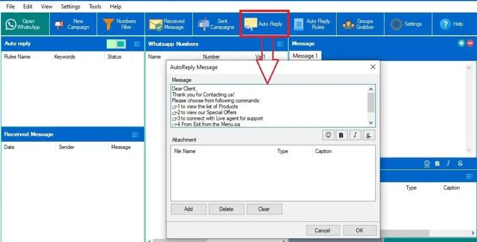Open the File menu
Image resolution: width=477 pixels, height=242 pixels.
[x=10, y=7]
